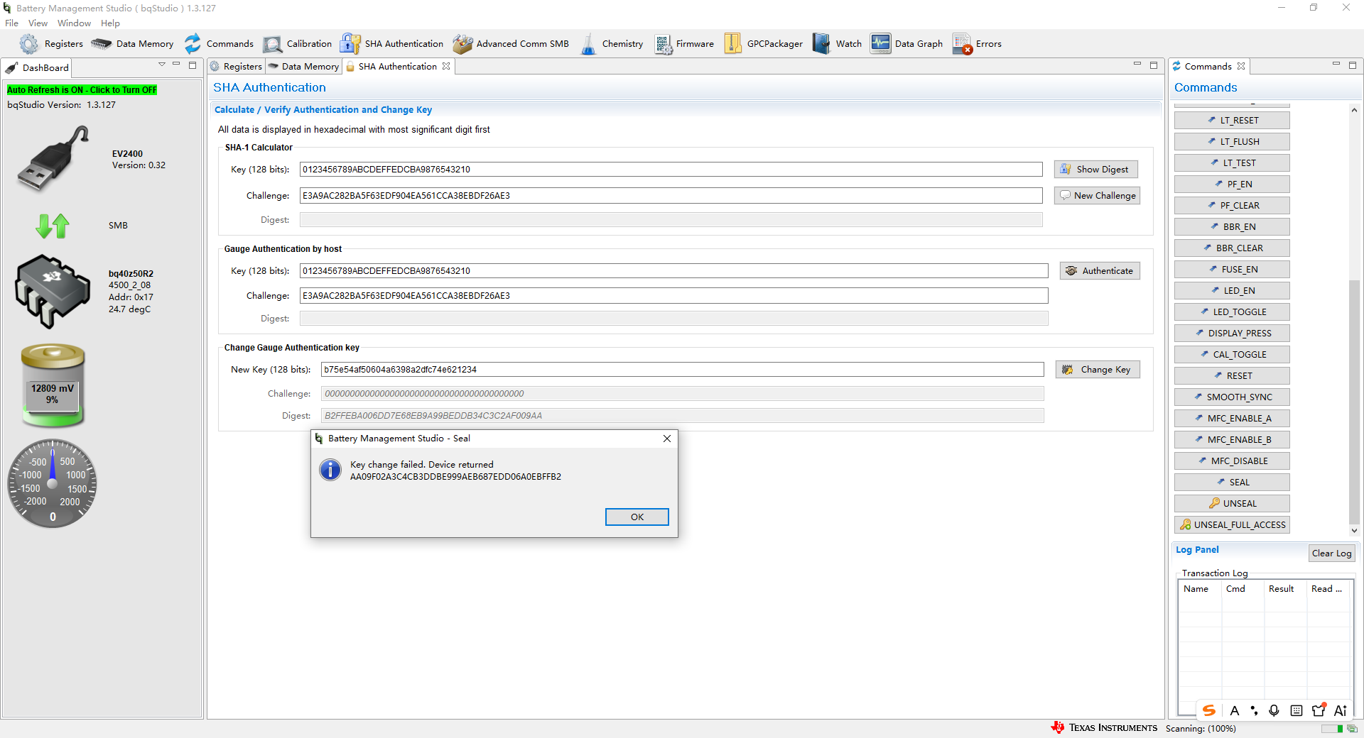Click the Commands list vertical scrollbar
The height and width of the screenshot is (738, 1364).
1354,403
